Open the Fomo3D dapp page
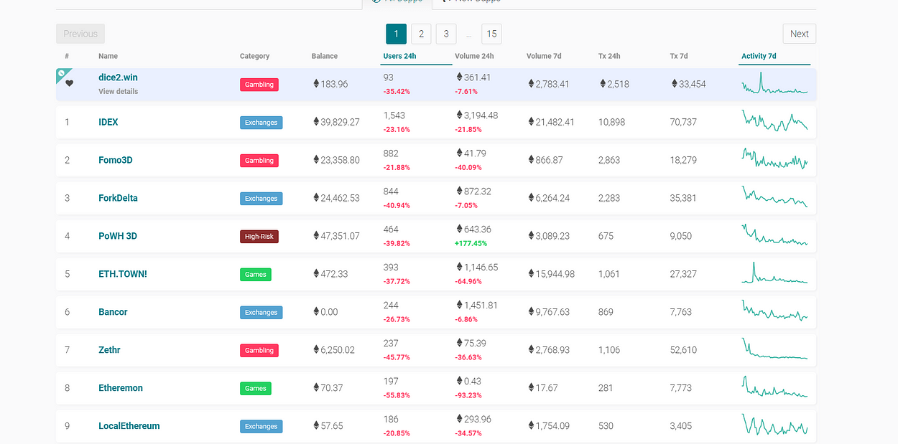This screenshot has width=898, height=444. pyautogui.click(x=116, y=160)
